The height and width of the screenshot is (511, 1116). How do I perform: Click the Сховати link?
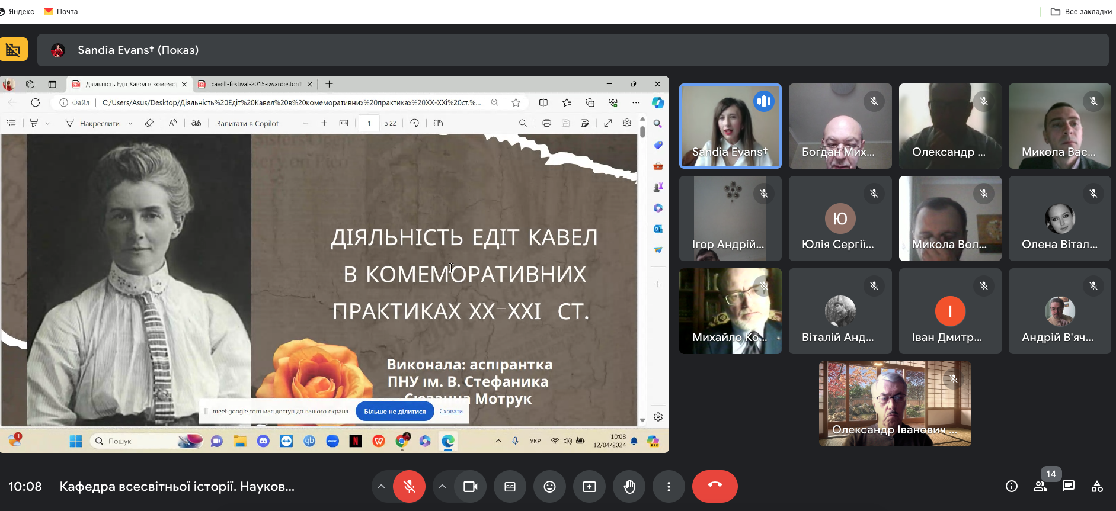coord(451,412)
